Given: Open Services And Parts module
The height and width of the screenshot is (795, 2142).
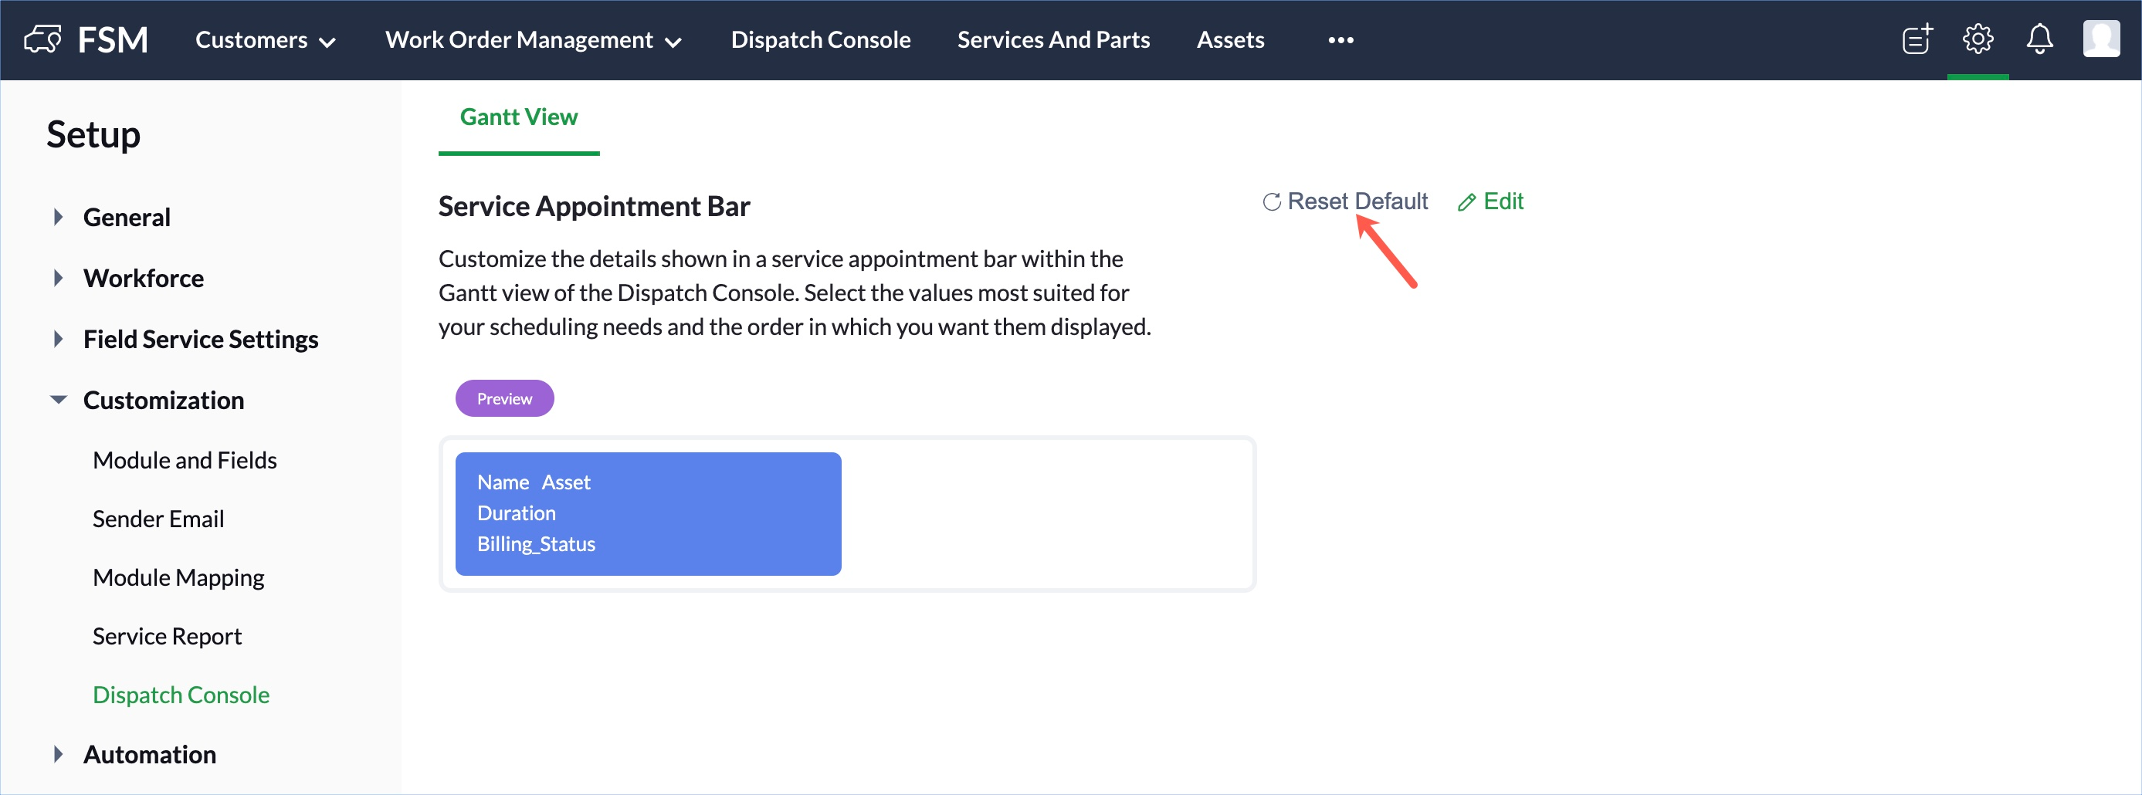Looking at the screenshot, I should pyautogui.click(x=1052, y=40).
